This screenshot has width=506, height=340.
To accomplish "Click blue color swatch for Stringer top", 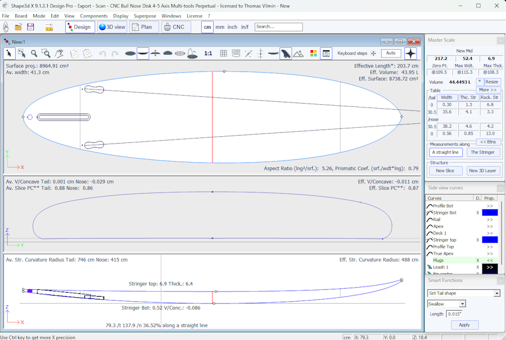I will [490, 240].
